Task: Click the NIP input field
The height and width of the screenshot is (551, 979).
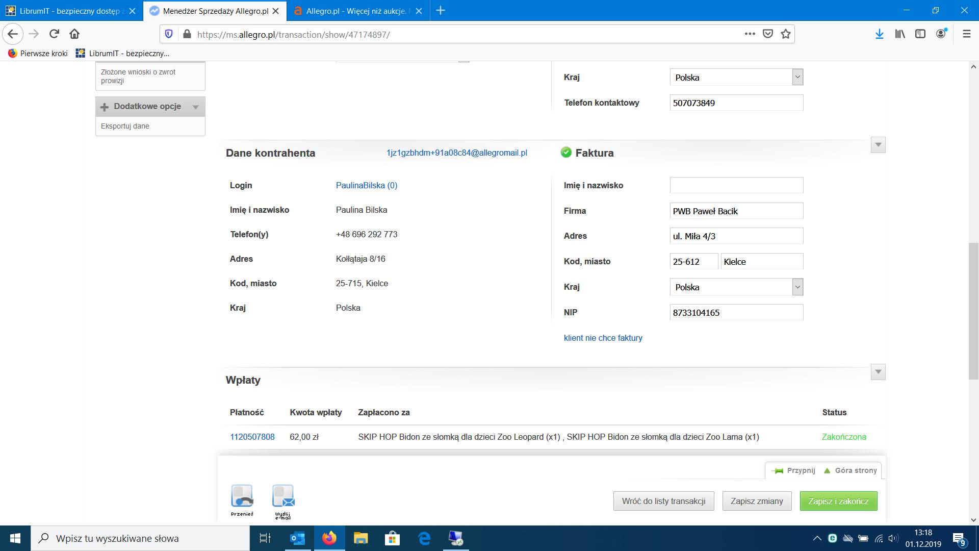Action: coord(736,313)
